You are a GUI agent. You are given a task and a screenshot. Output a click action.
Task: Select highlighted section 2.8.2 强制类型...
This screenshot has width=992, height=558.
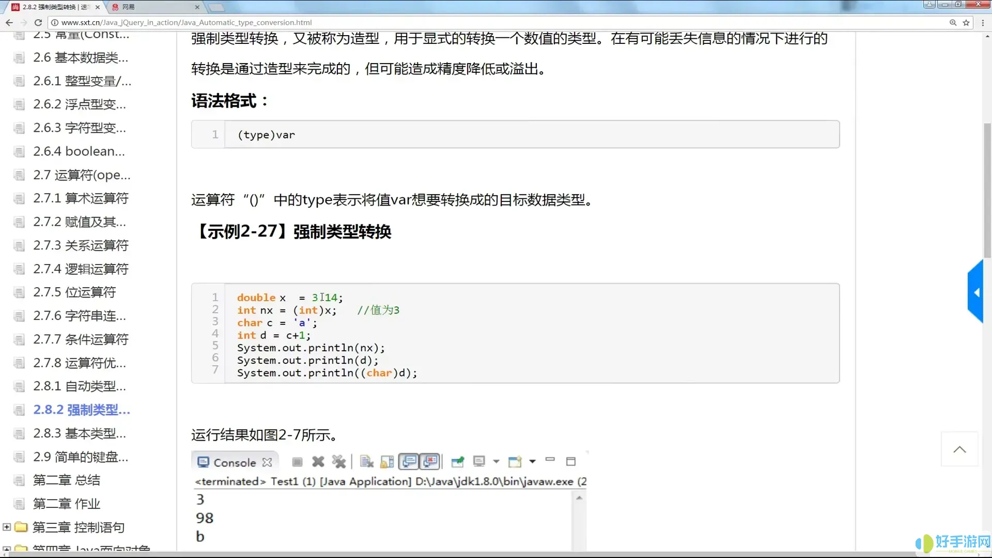82,410
